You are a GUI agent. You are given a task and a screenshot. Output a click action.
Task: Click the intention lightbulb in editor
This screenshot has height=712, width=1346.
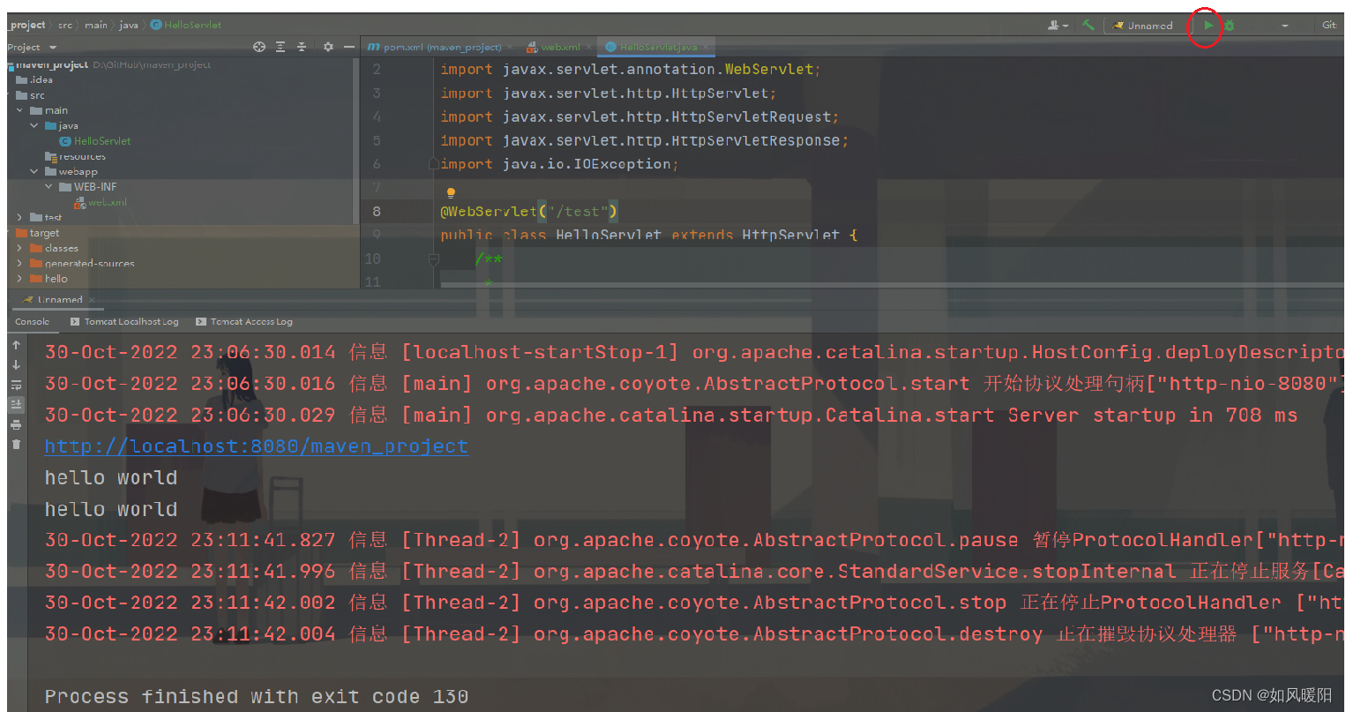click(451, 193)
